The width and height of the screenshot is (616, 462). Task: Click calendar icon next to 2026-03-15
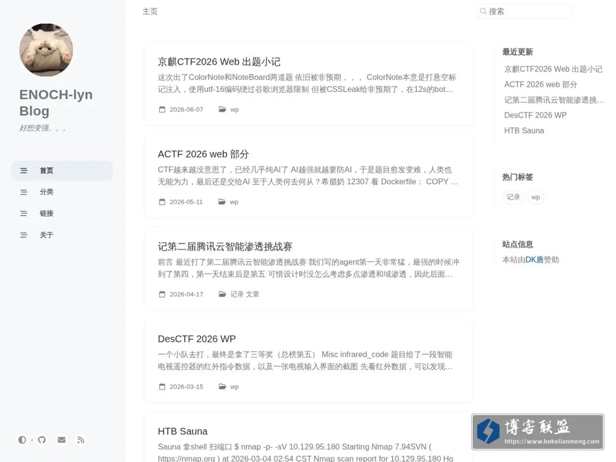[x=162, y=387]
